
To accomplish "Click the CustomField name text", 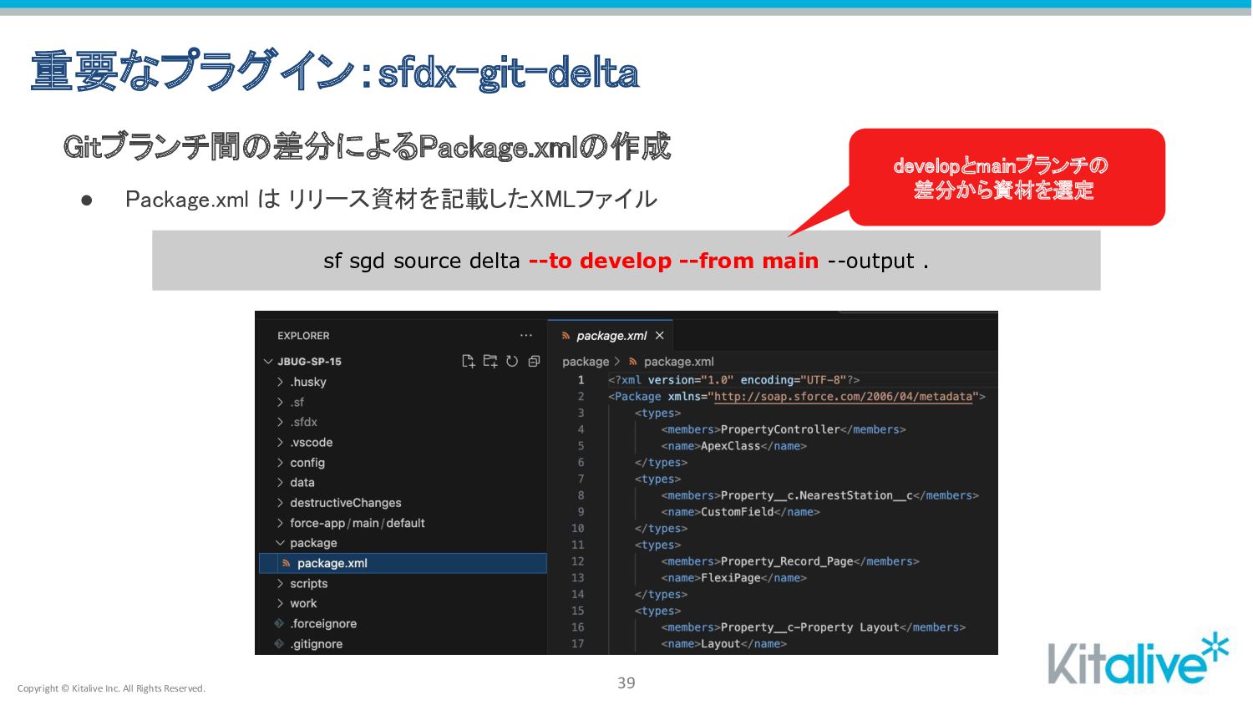I will [737, 512].
